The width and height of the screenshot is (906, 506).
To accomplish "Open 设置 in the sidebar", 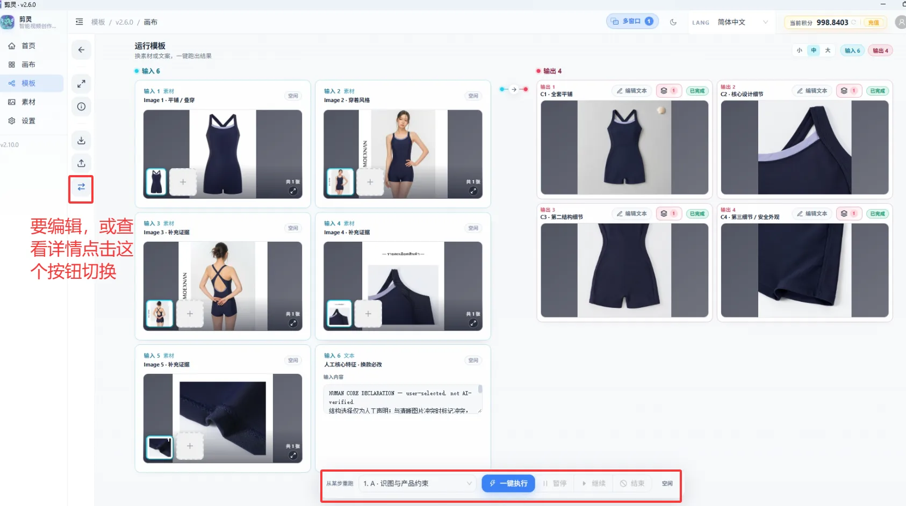I will (32, 121).
